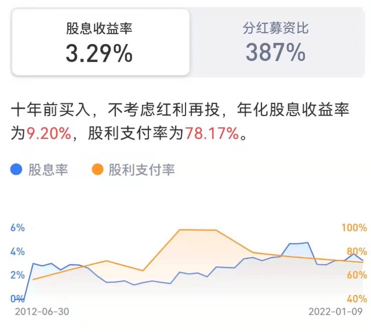
Task: Toggle the 股利支付率 series legend label
Action: (x=141, y=170)
